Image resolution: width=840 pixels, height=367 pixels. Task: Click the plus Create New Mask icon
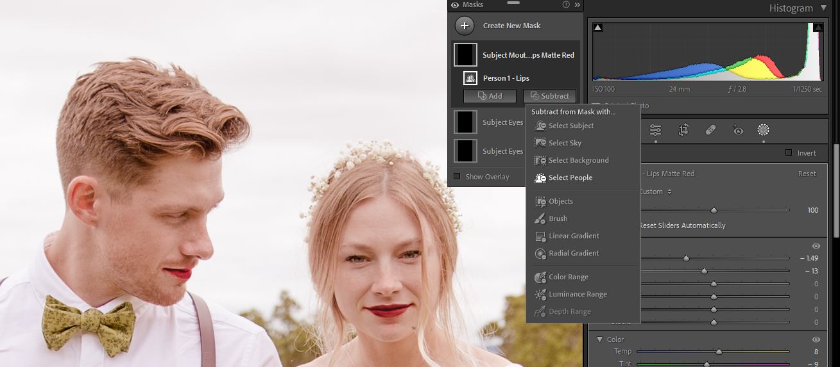point(465,26)
